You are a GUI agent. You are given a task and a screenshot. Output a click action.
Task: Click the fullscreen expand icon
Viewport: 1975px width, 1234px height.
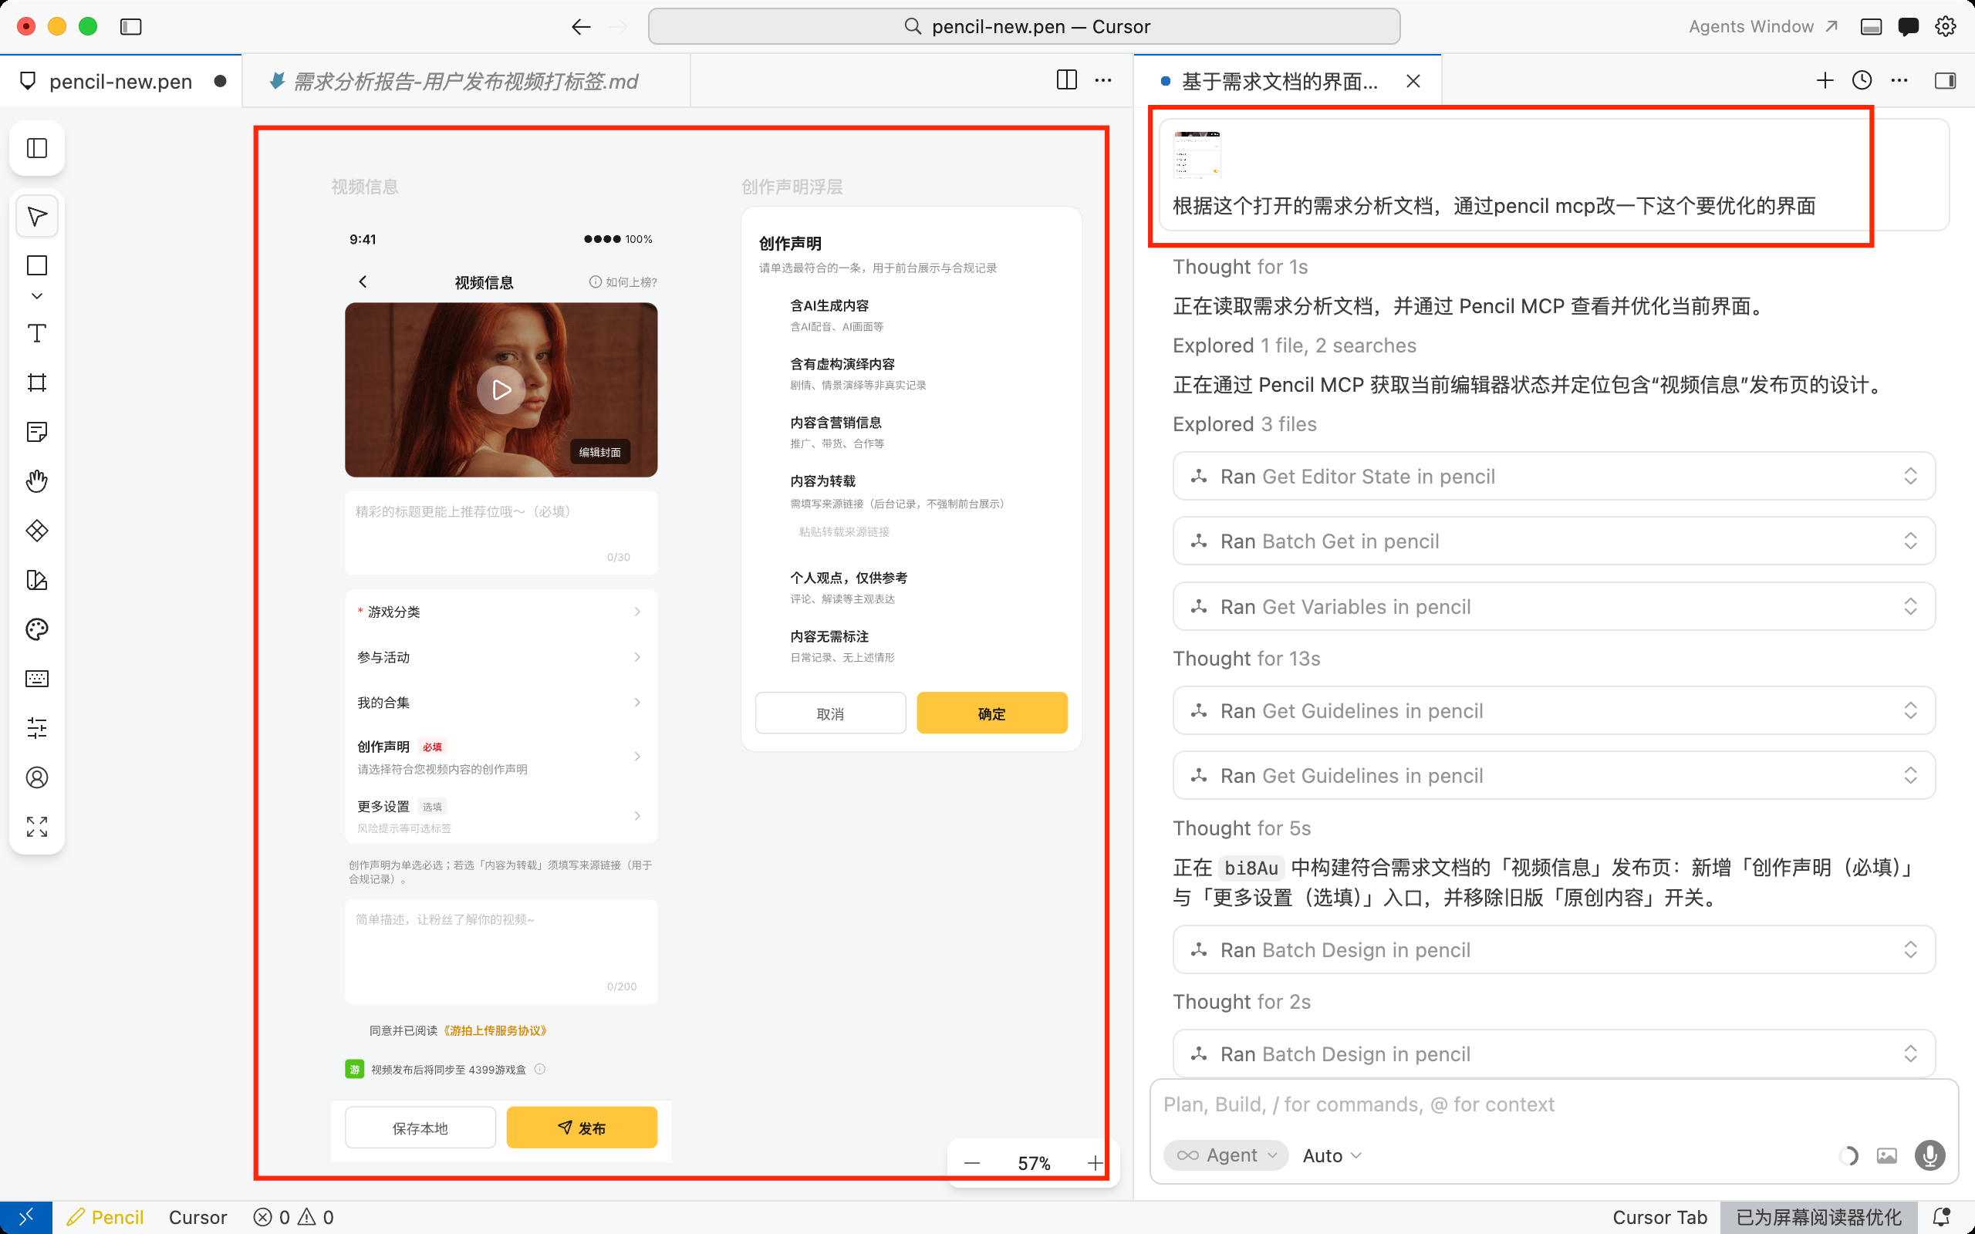37,826
